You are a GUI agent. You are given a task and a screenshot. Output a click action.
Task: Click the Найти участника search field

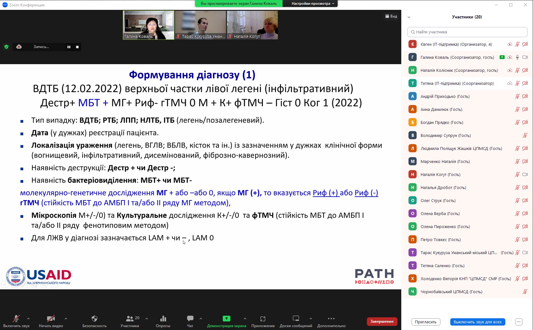(x=467, y=32)
